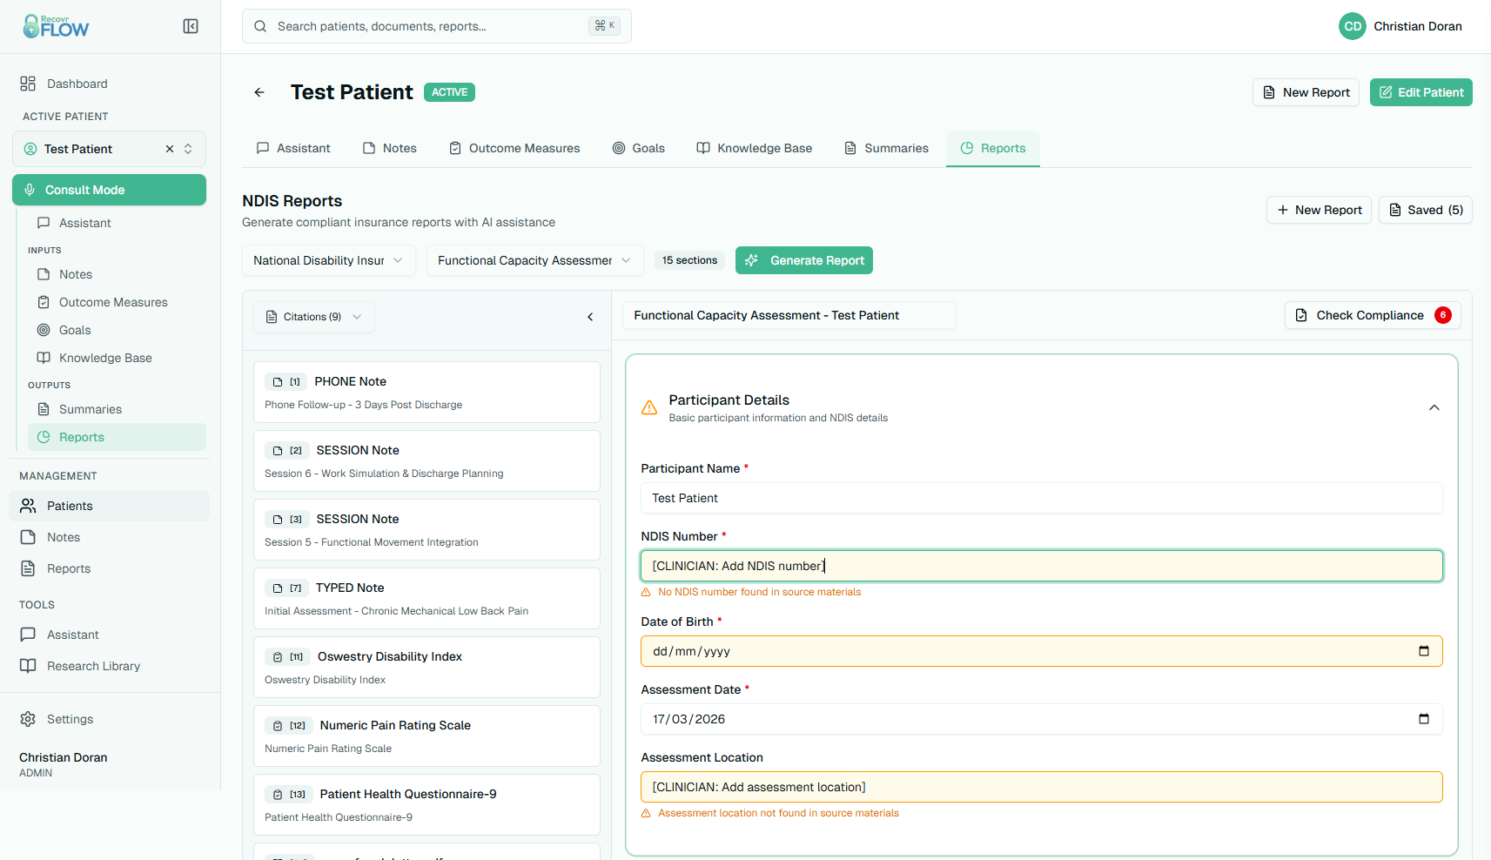Switch to the Knowledge Base tab
Screen dimensions: 1491x860
tap(755, 148)
